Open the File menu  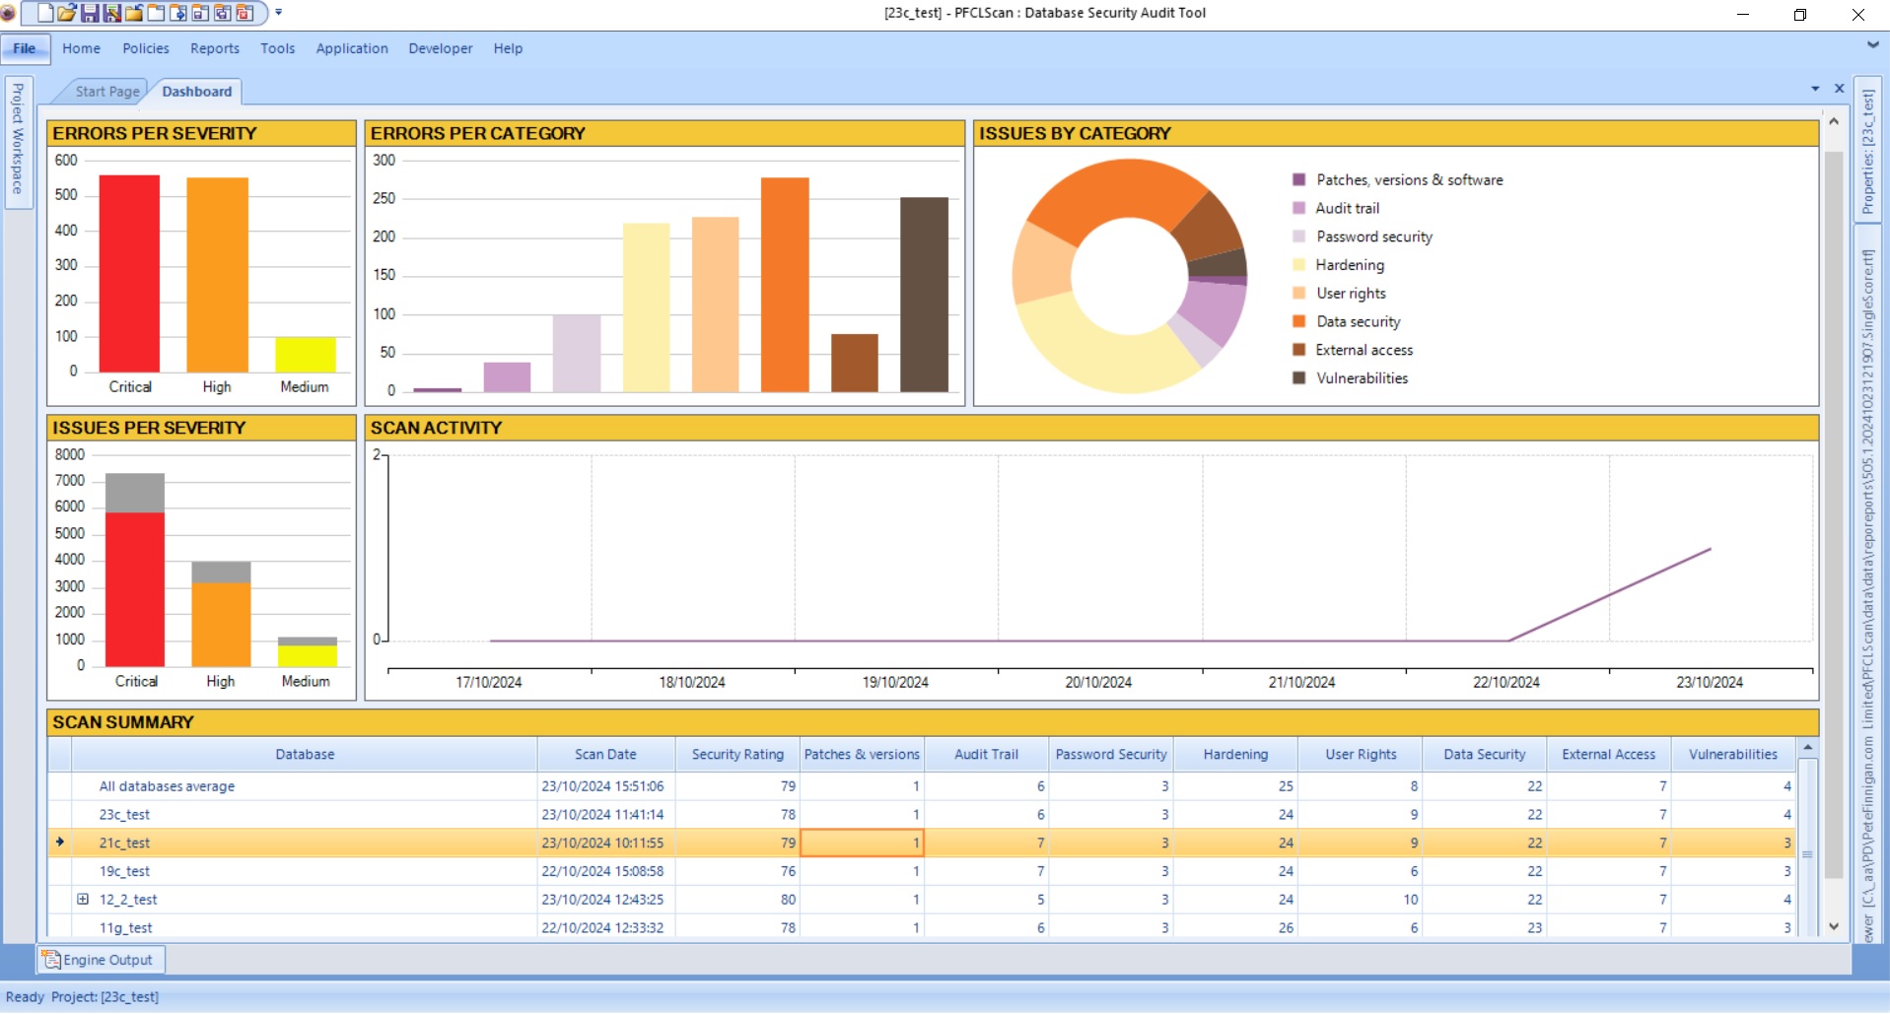coord(25,48)
